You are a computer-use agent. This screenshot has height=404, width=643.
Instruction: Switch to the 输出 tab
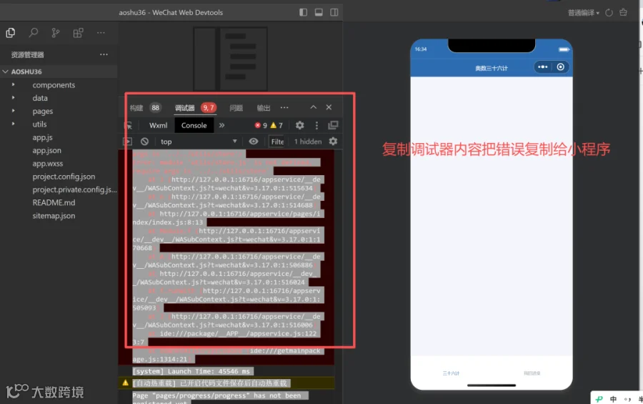(263, 107)
